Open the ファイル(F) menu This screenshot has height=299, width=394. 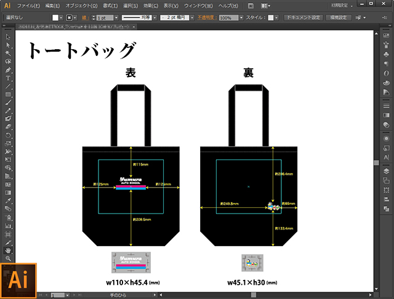(x=28, y=6)
